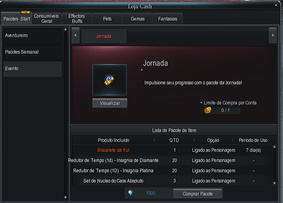This screenshot has height=203, width=283.
Task: Select the Jornada package tab
Action: click(x=104, y=36)
